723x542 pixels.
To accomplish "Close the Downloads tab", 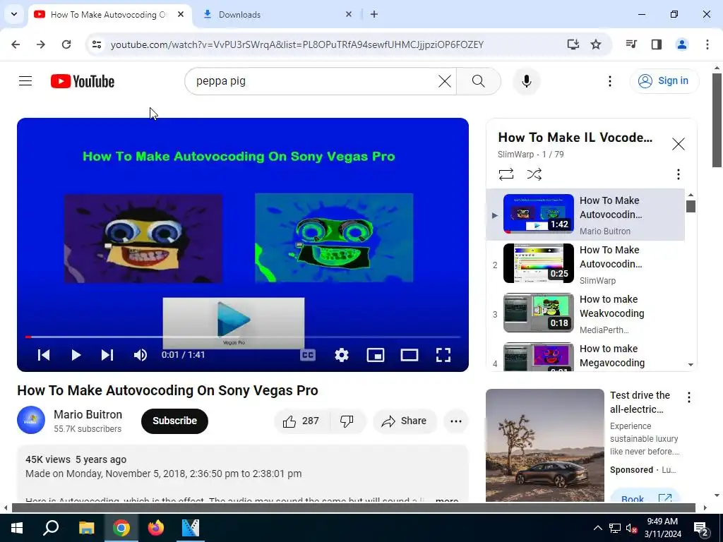I will click(x=349, y=14).
